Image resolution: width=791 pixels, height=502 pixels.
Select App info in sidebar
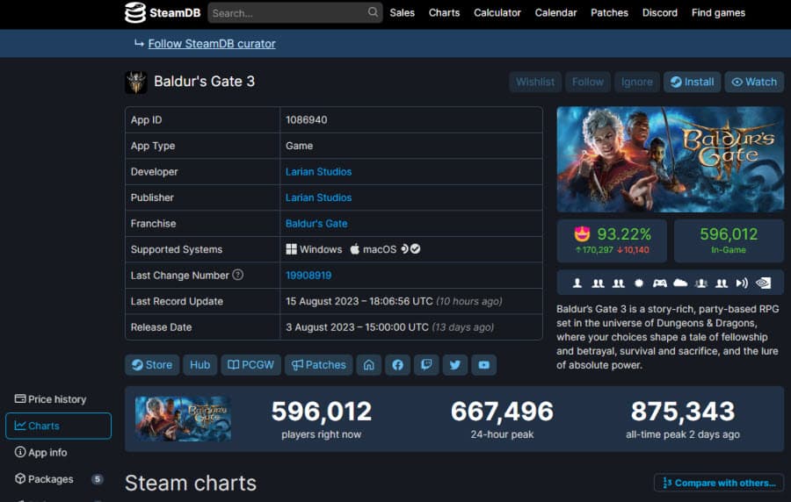pos(40,453)
